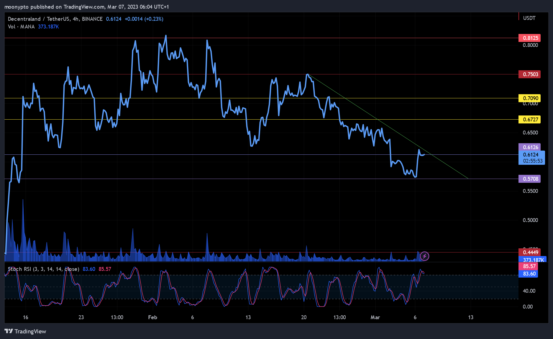The height and width of the screenshot is (339, 553).
Task: Select the 0.7503 red price label
Action: coord(530,74)
